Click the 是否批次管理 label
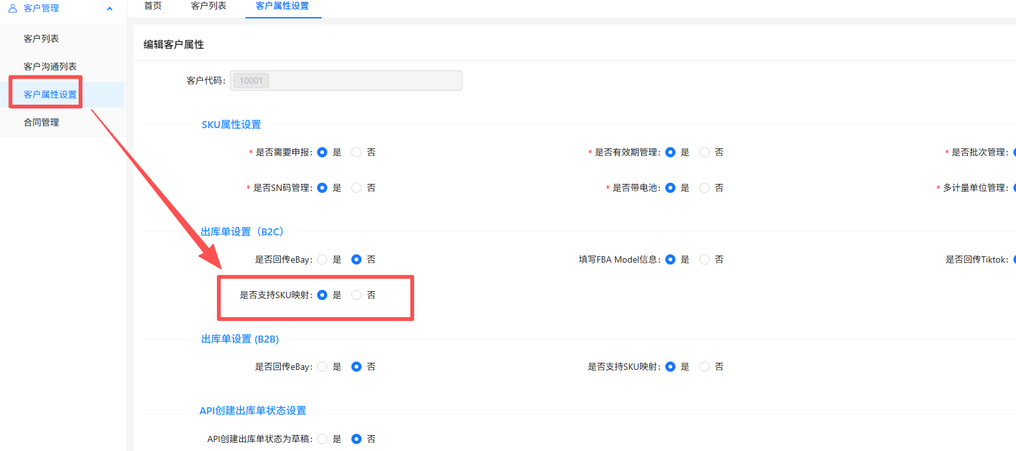1016x451 pixels. [980, 152]
